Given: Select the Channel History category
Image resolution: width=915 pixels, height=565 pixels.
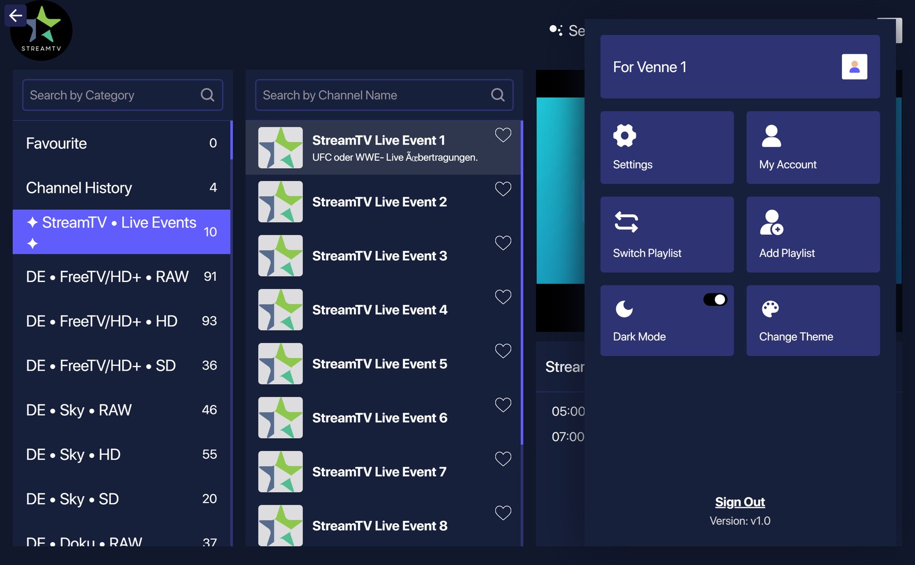Looking at the screenshot, I should (x=121, y=188).
